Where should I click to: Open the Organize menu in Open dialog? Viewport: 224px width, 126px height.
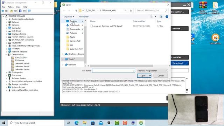[69, 17]
